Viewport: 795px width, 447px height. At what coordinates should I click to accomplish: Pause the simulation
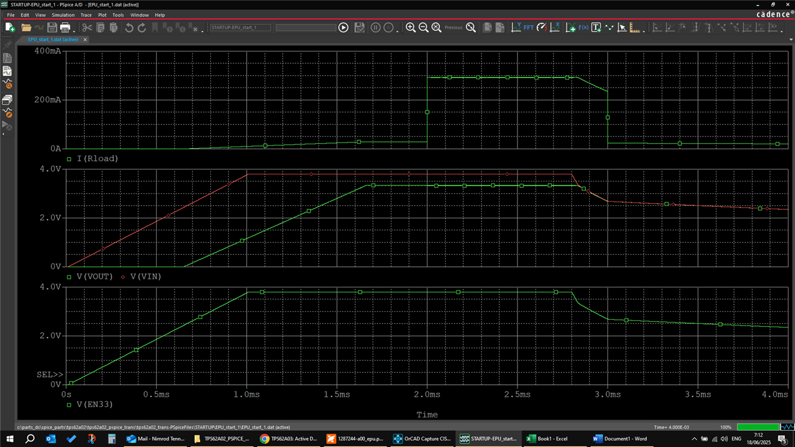(x=376, y=27)
